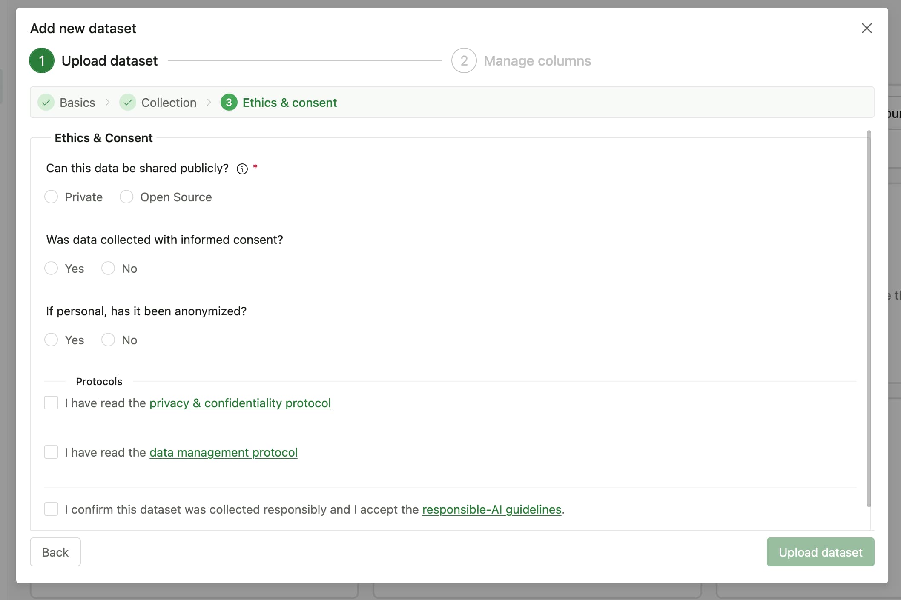Click the Back button
The image size is (901, 600).
pyautogui.click(x=55, y=552)
